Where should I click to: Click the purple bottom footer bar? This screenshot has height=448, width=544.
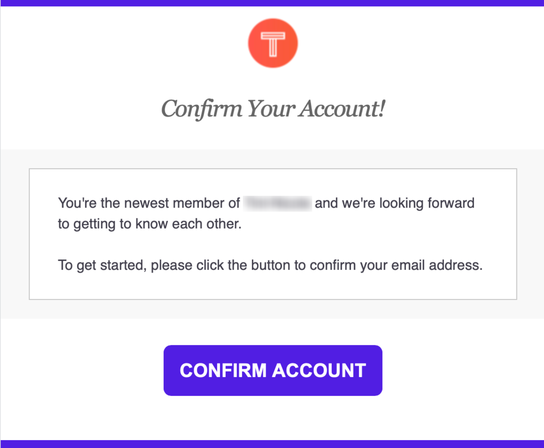(272, 444)
